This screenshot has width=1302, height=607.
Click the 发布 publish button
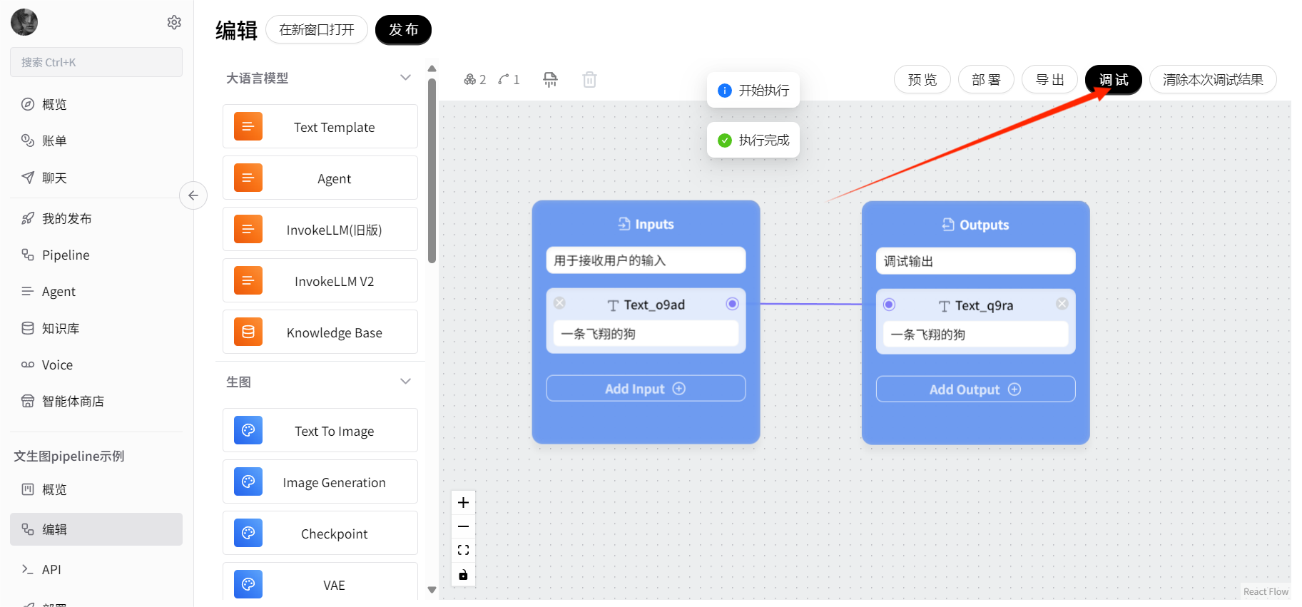(x=403, y=30)
